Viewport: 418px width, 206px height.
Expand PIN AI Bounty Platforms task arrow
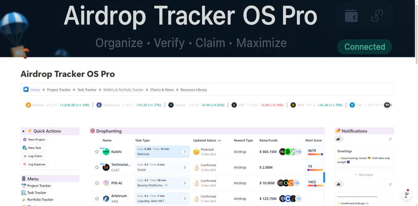(185, 183)
